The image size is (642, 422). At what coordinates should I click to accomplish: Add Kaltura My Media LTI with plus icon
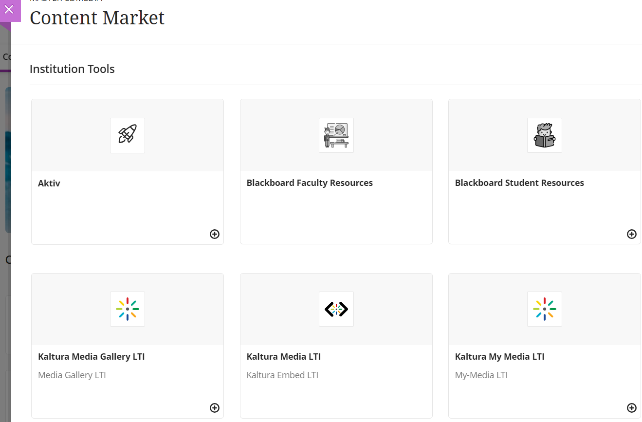[x=631, y=408]
